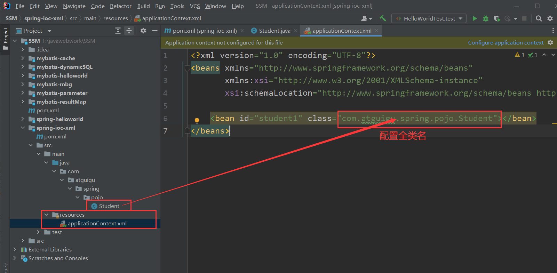Click Configure application context link
Image resolution: width=557 pixels, height=273 pixels.
(x=506, y=42)
